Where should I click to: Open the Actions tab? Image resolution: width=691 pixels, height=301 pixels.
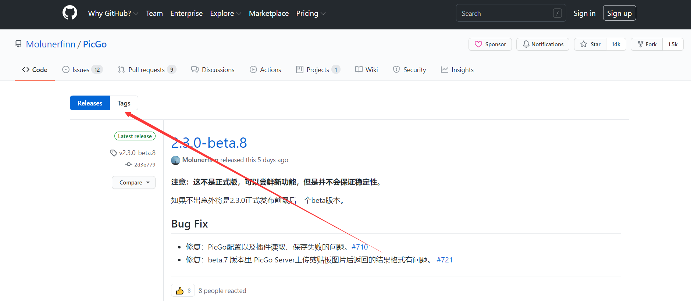click(x=265, y=69)
